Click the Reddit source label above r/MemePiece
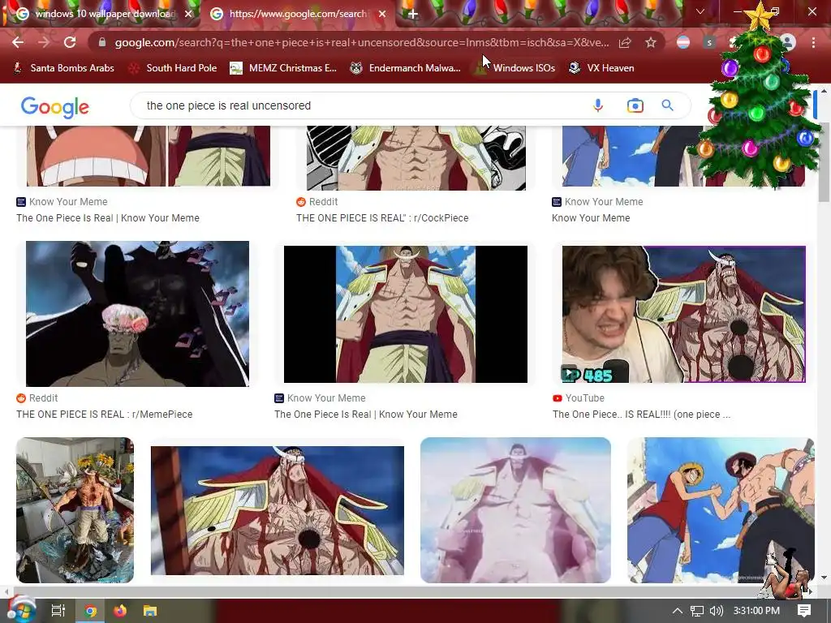 coord(37,397)
